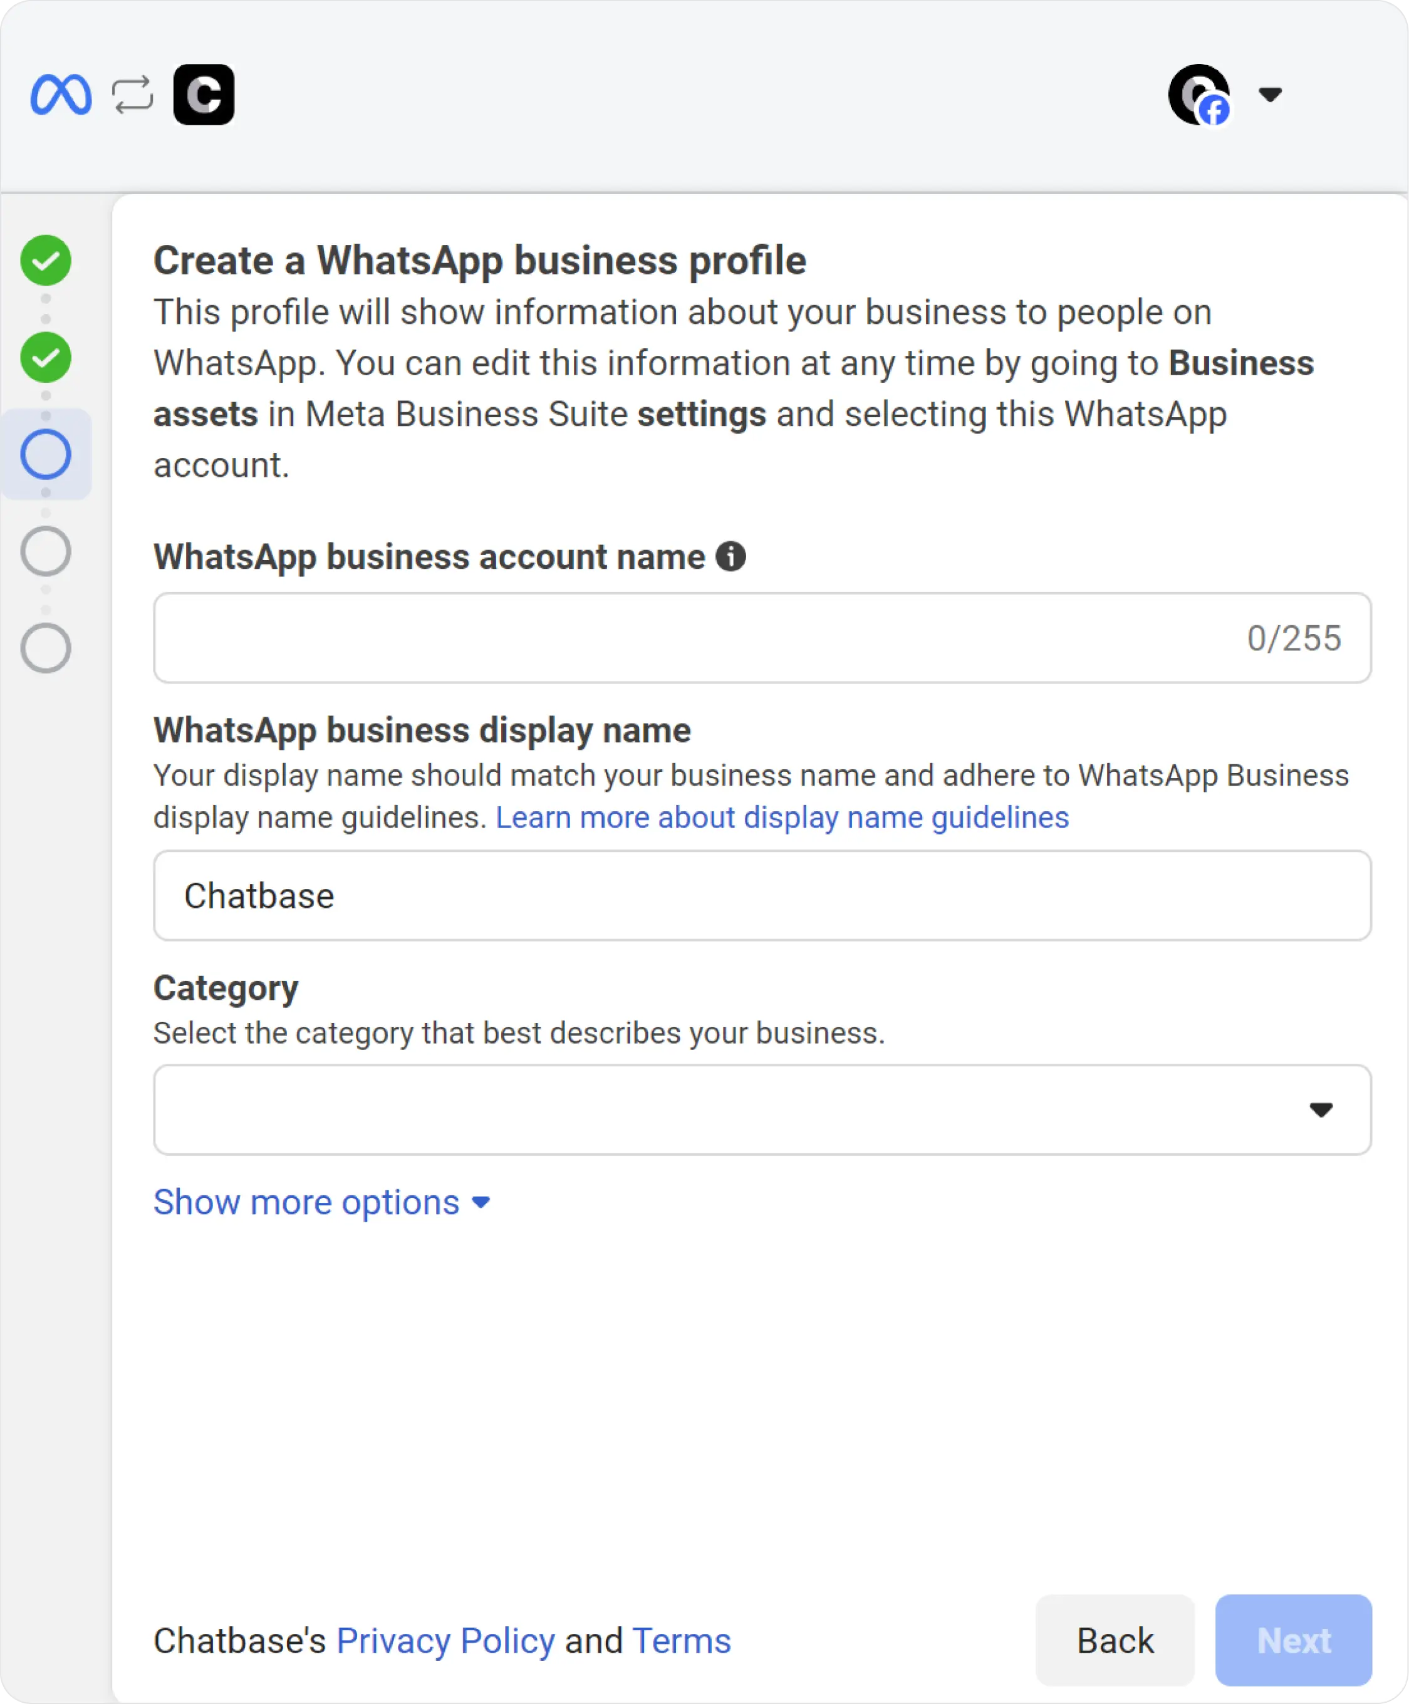Click the info icon next to account name

[x=730, y=557]
